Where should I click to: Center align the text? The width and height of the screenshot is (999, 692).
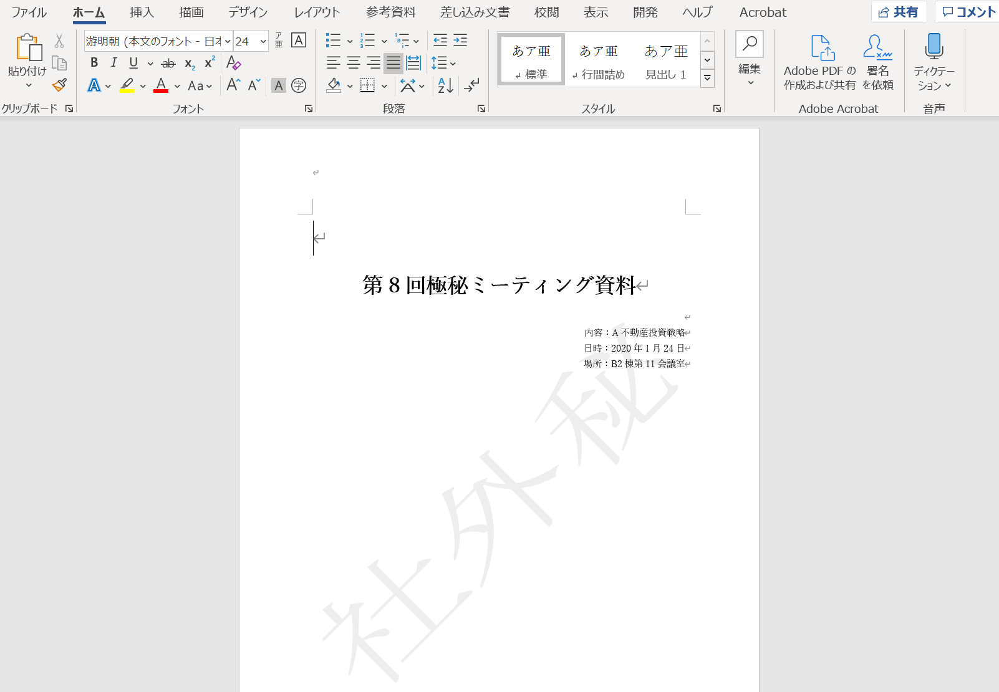[354, 63]
